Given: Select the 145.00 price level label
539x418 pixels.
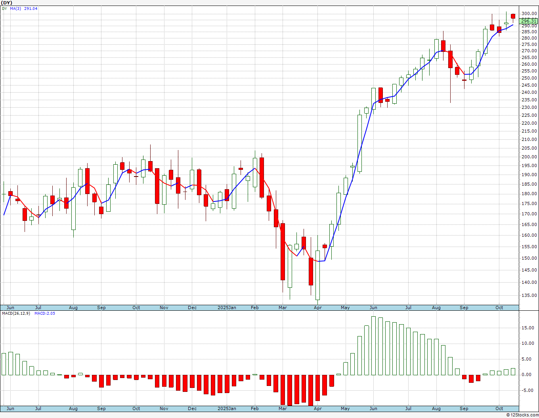Looking at the screenshot, I should point(529,270).
